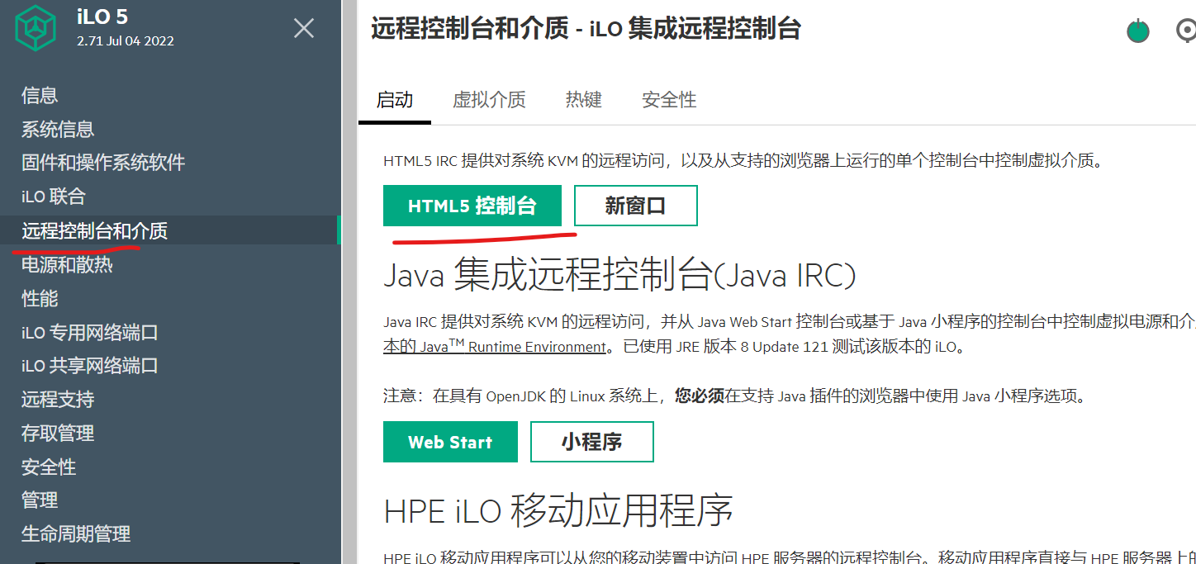The width and height of the screenshot is (1196, 564).
Task: Launch the HTML5 控制台 button
Action: pos(472,206)
